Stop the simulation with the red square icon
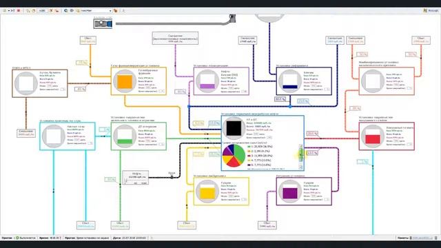 coord(19,11)
